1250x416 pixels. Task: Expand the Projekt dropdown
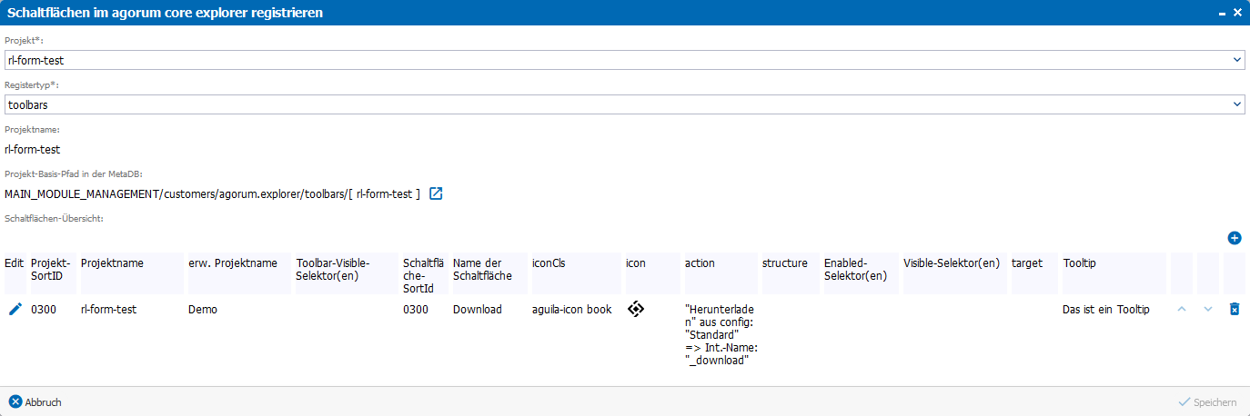(1237, 60)
